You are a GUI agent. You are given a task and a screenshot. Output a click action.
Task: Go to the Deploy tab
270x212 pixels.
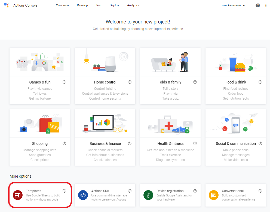tap(114, 5)
